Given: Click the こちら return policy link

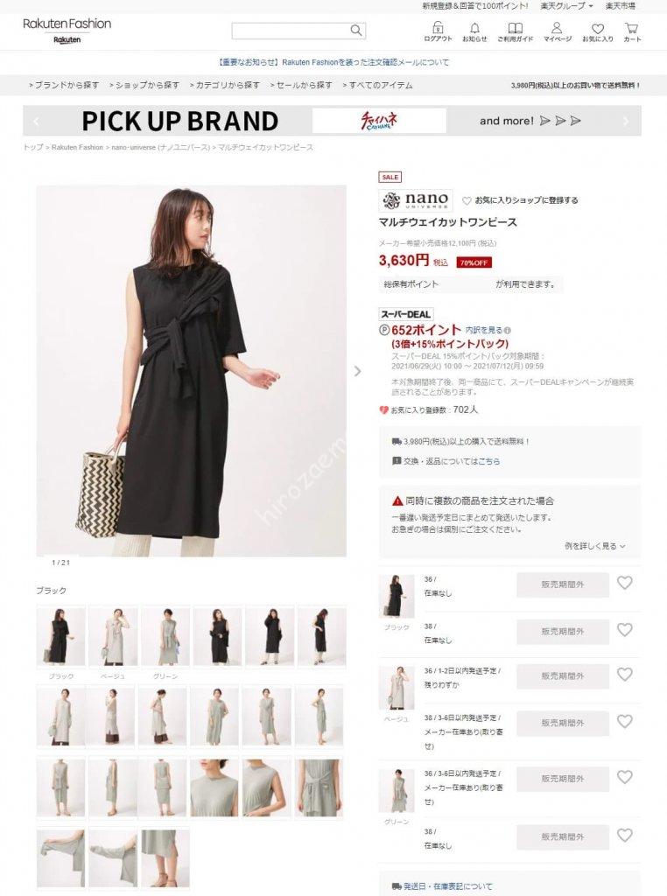Looking at the screenshot, I should pos(488,461).
